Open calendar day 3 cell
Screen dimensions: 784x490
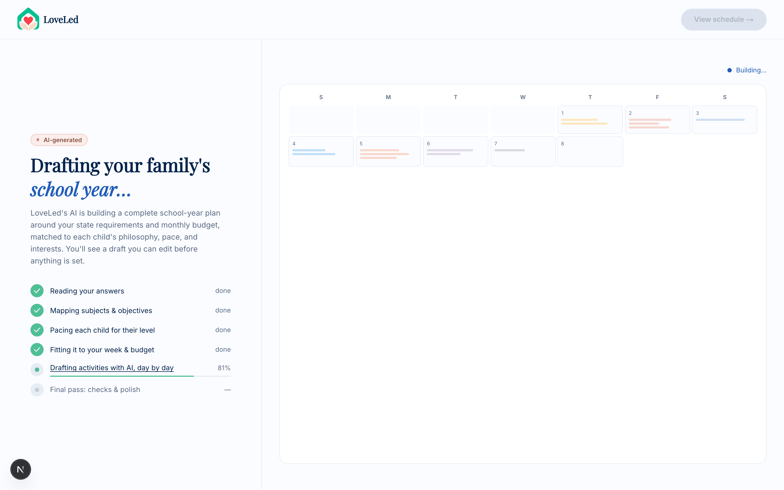click(x=724, y=120)
